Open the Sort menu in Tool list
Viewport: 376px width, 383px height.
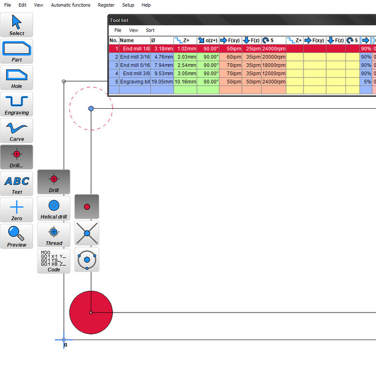point(150,31)
